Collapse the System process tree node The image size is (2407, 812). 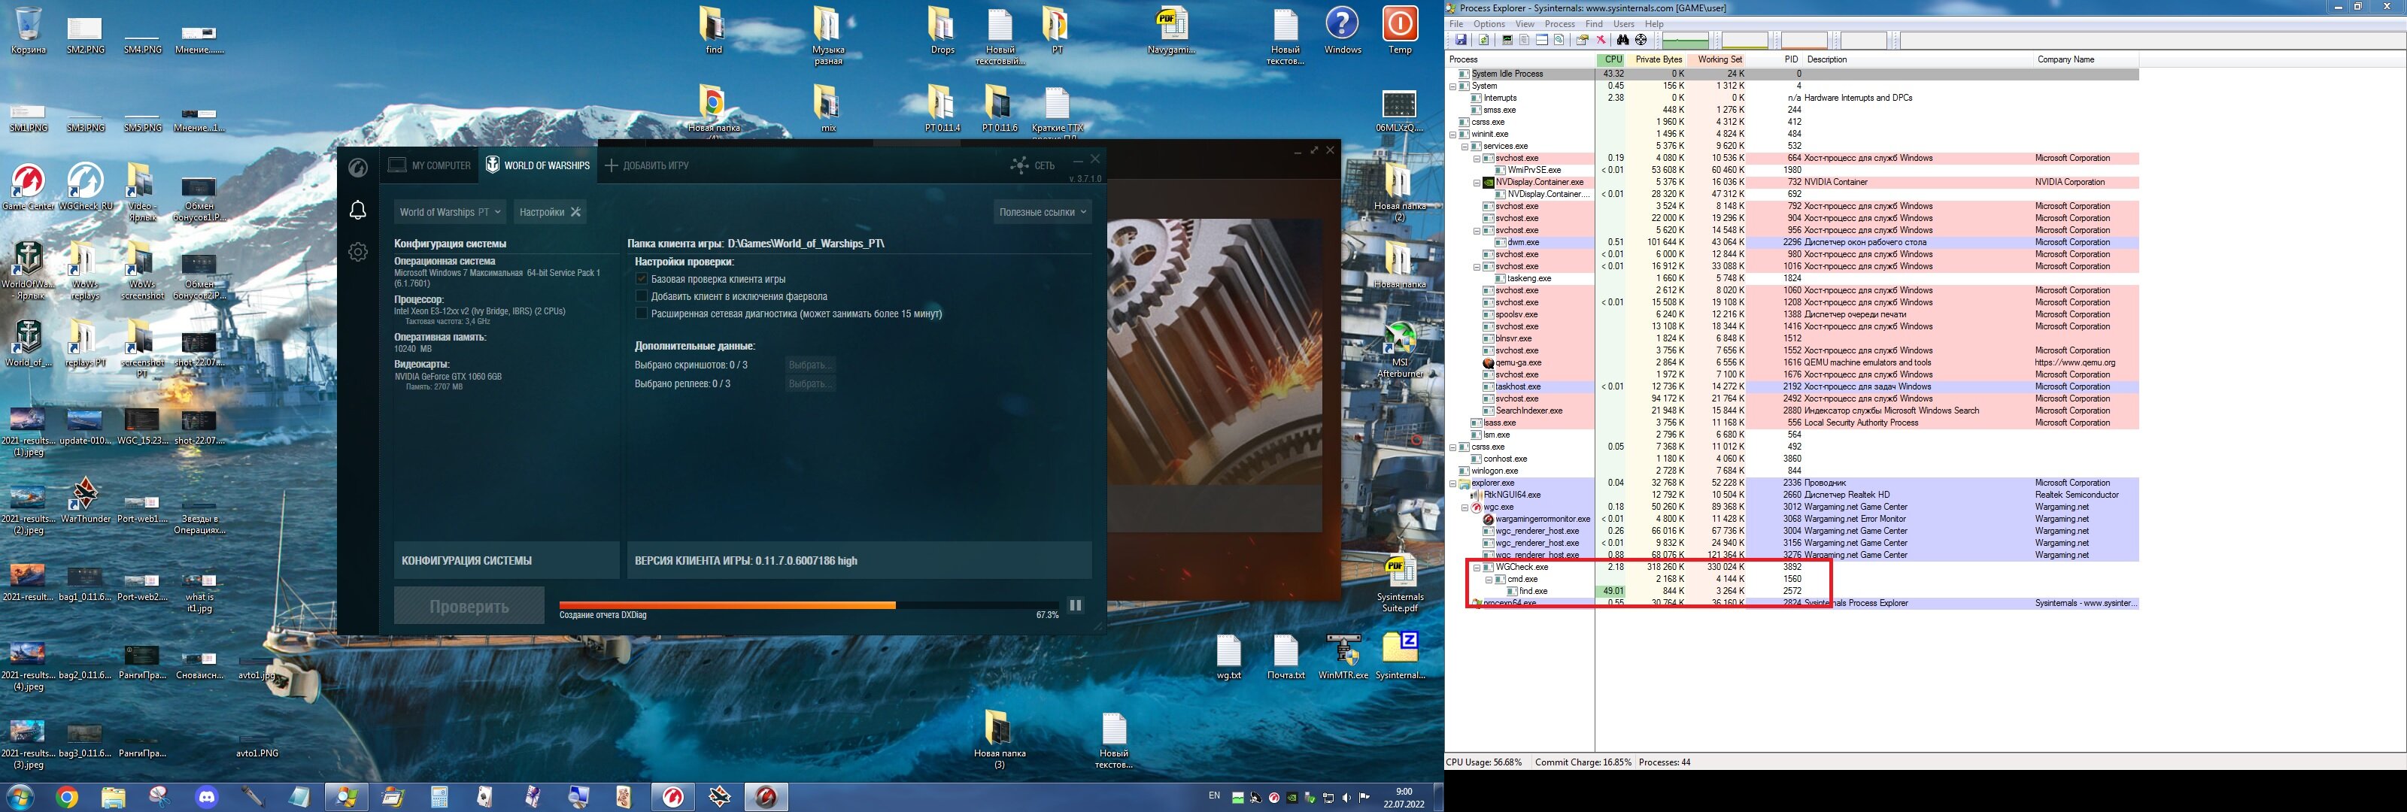(x=1453, y=86)
